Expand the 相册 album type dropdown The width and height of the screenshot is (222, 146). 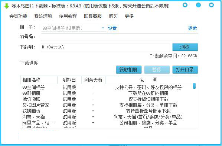tap(103, 28)
